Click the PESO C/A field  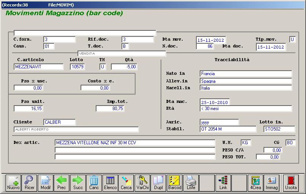click(x=273, y=150)
